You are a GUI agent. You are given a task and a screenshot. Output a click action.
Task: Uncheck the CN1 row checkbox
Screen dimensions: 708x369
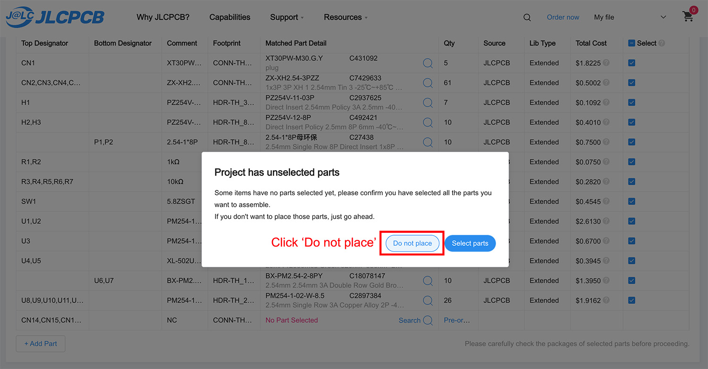[632, 63]
